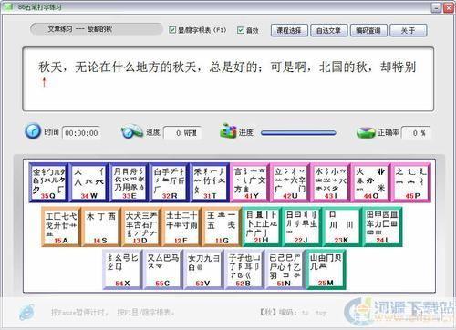Click the 32R radical key tile
The height and width of the screenshot is (330, 456).
(x=169, y=182)
